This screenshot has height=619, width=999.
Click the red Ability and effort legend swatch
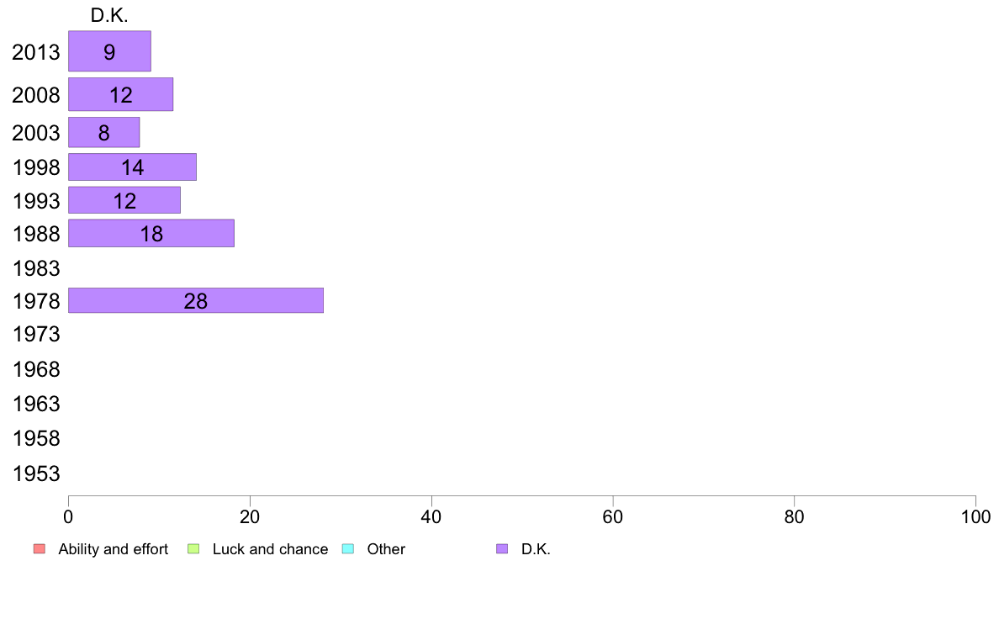[40, 549]
